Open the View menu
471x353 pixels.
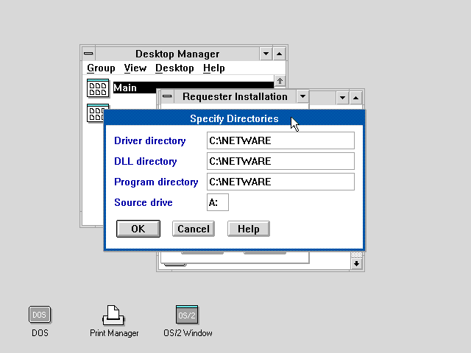135,68
